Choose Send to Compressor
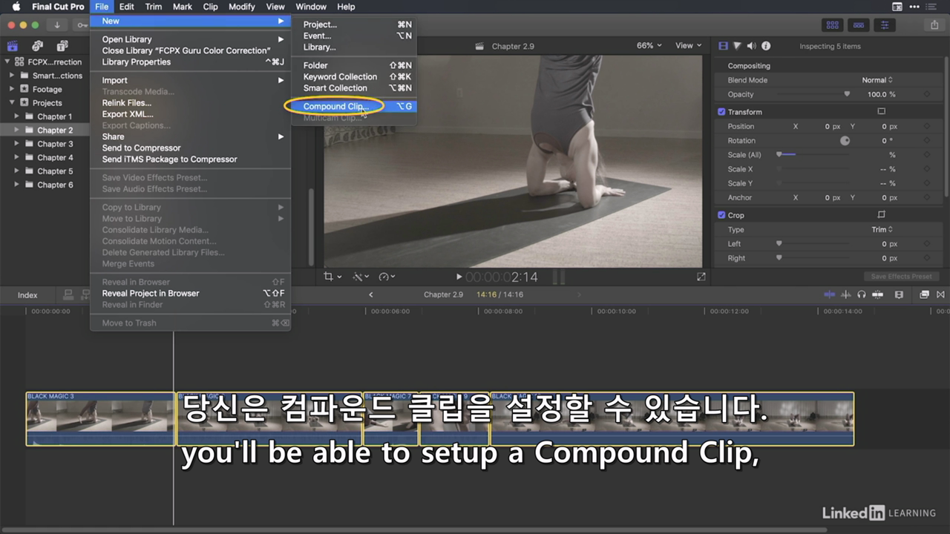950x534 pixels. coord(190,148)
